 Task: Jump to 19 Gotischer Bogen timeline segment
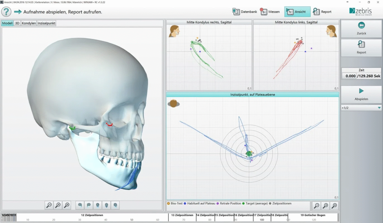coord(313,217)
